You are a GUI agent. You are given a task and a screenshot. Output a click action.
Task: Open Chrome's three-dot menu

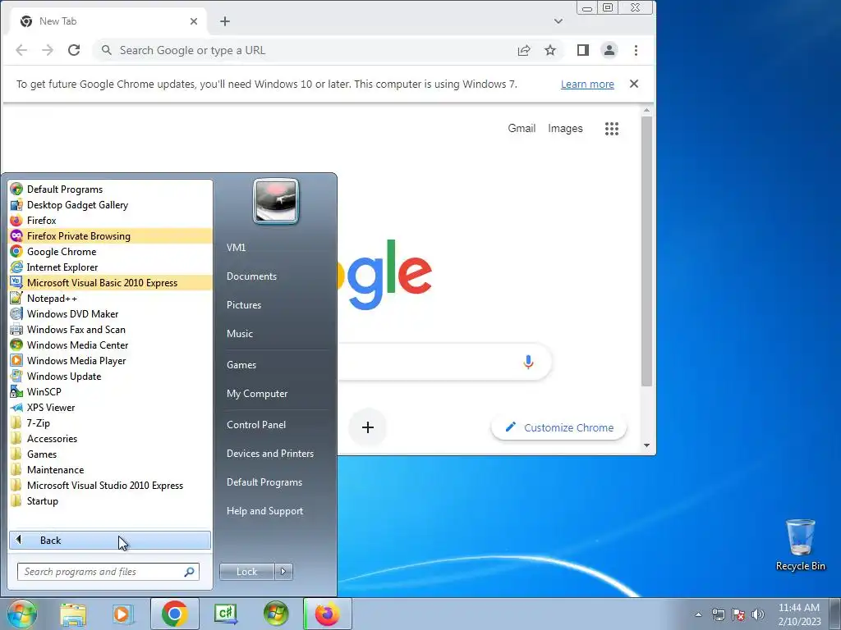click(636, 50)
